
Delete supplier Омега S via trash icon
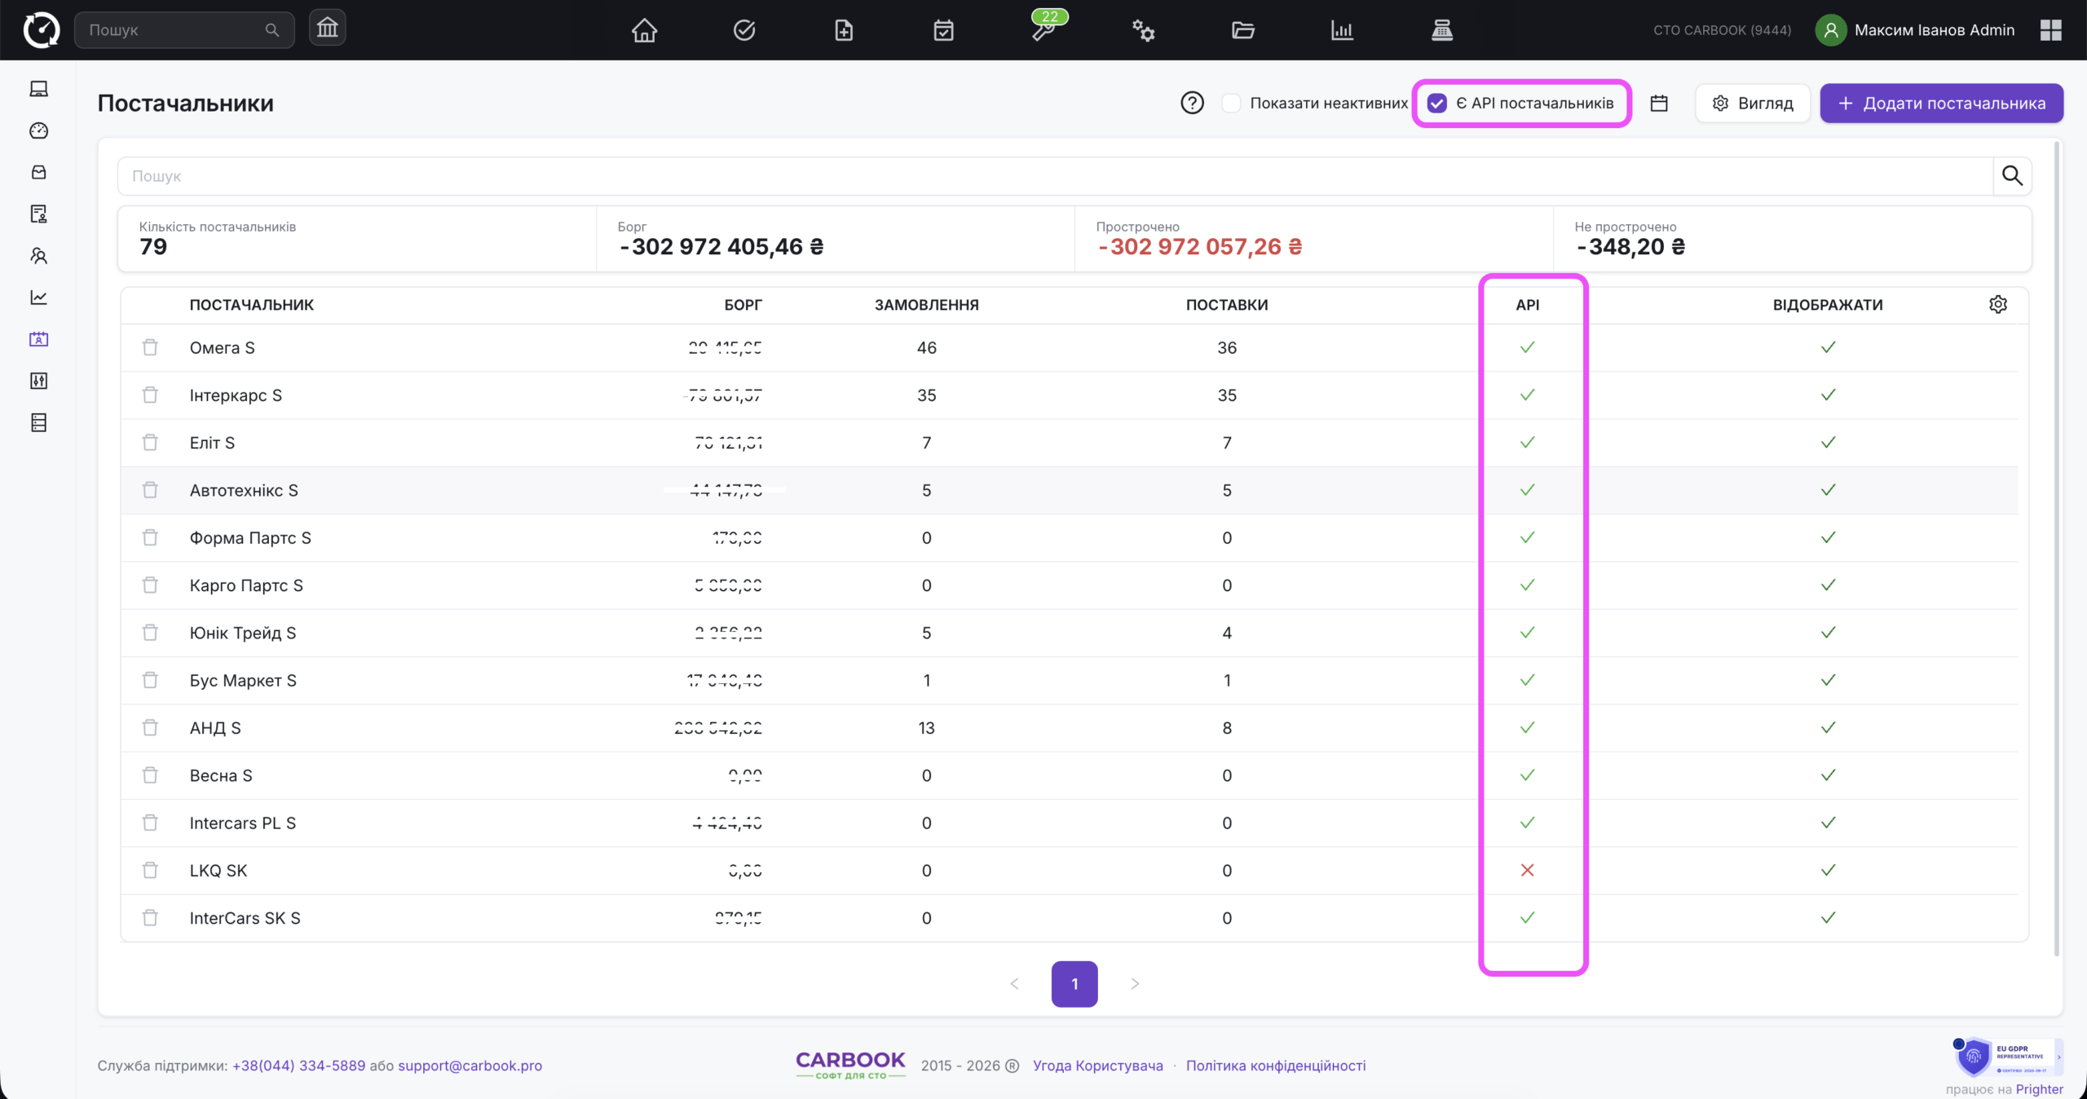150,347
